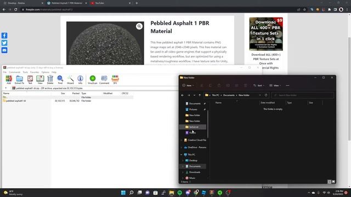This screenshot has height=197, width=351.
Task: Open the Help menu in WinRAR
Action: coord(54,72)
